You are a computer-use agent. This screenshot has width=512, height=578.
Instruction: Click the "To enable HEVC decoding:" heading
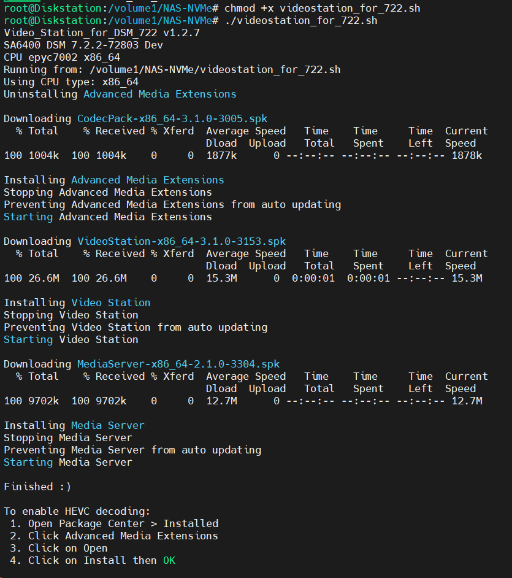77,511
